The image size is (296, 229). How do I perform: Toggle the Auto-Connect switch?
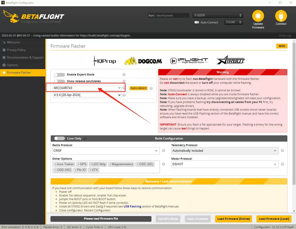pos(197,22)
